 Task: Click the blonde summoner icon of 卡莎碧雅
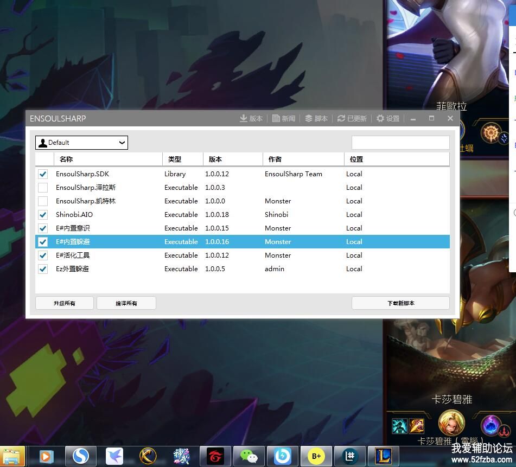click(x=451, y=423)
